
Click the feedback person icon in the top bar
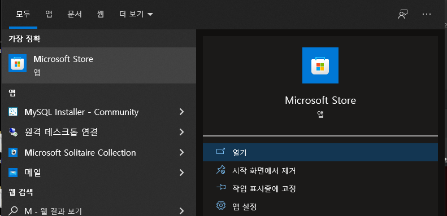(403, 14)
